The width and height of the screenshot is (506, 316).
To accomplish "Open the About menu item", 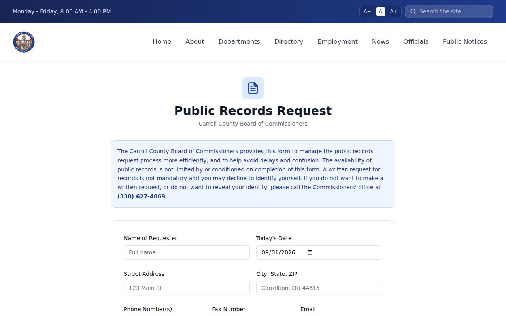I will pos(195,42).
